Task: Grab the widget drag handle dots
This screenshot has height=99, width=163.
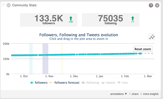Action: coord(3,5)
